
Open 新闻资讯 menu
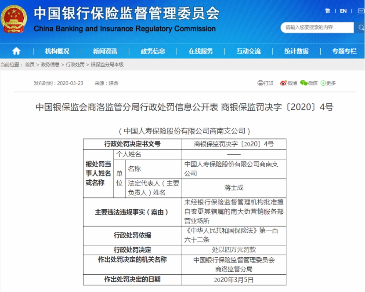point(105,51)
